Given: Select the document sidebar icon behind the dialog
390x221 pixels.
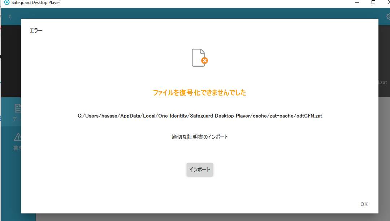Looking at the screenshot, I should 18,108.
